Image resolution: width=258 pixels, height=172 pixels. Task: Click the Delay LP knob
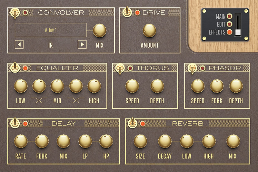tap(85, 141)
